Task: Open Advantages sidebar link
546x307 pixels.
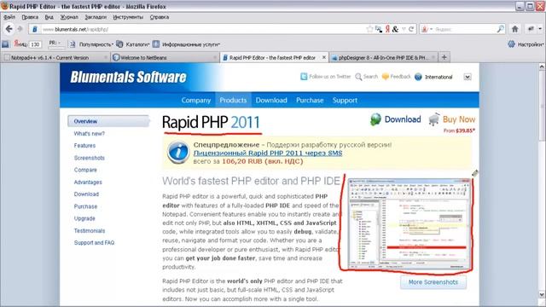Action: click(88, 182)
